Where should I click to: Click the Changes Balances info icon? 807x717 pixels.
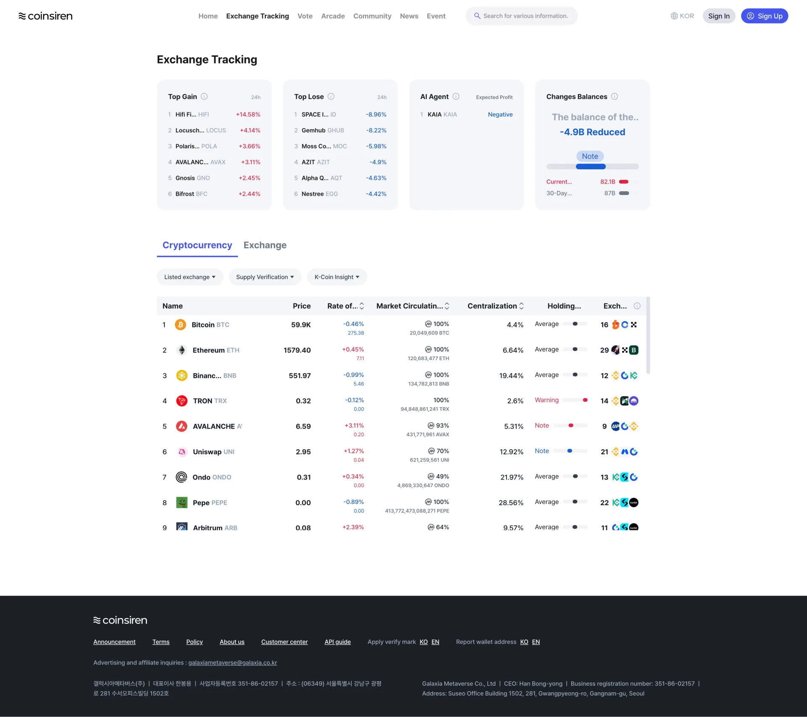click(614, 97)
